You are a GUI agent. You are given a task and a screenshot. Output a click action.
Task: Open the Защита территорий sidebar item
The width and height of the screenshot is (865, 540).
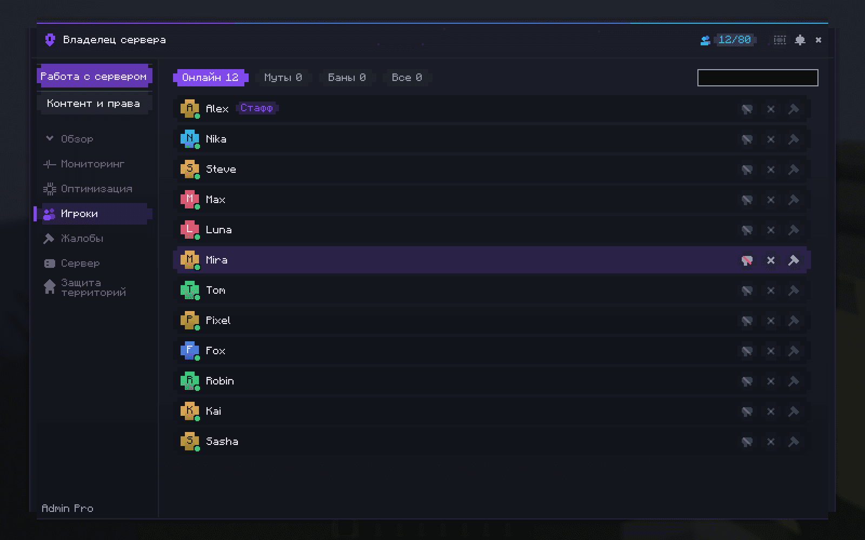92,287
